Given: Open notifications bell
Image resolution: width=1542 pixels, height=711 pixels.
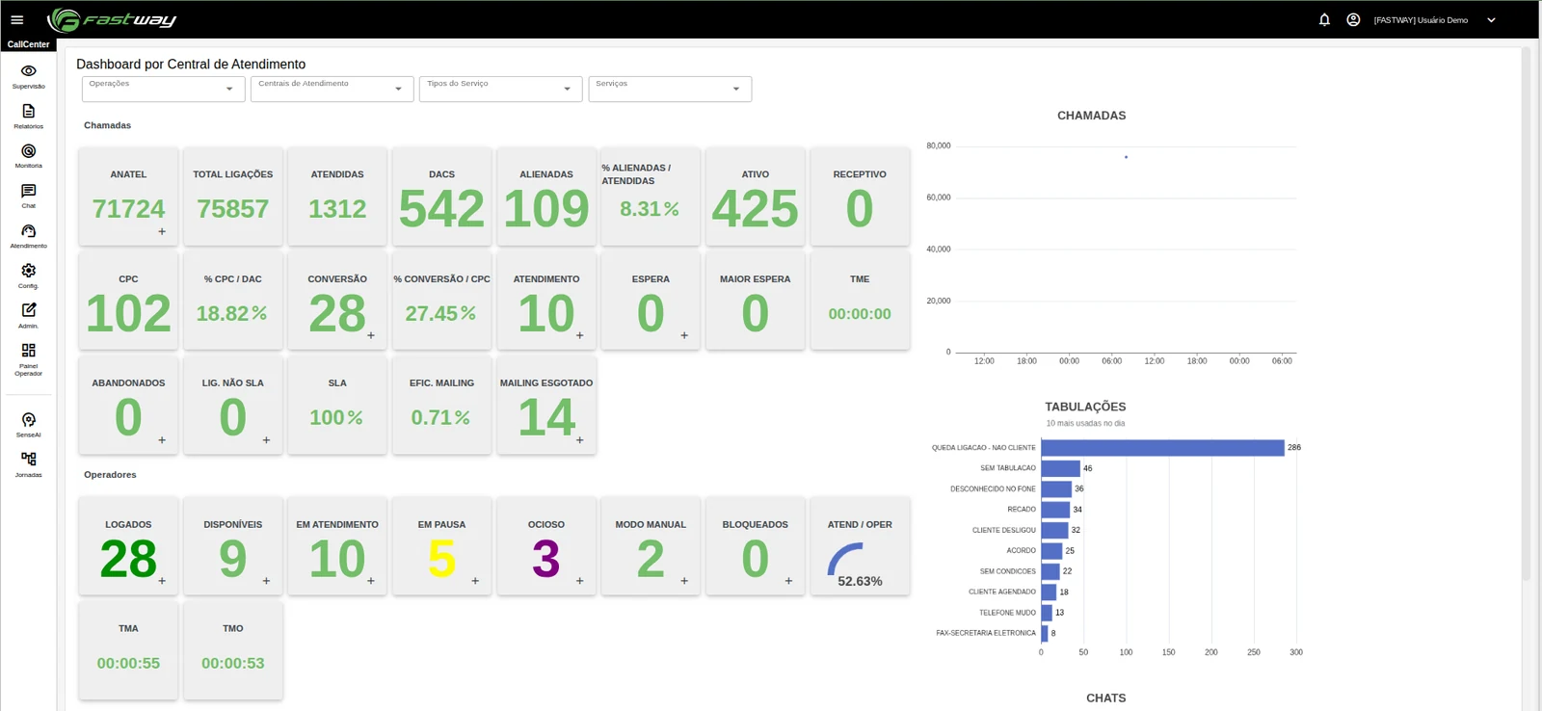Looking at the screenshot, I should [1324, 19].
